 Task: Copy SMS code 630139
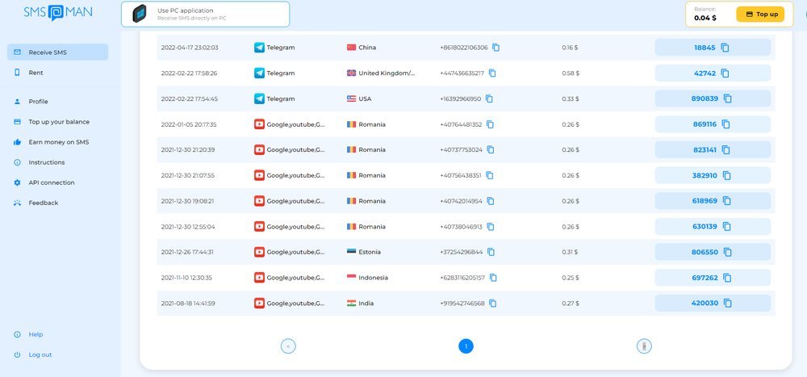coord(727,227)
